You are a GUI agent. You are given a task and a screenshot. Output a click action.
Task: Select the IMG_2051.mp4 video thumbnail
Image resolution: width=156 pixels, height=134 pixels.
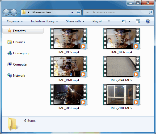click(x=69, y=95)
